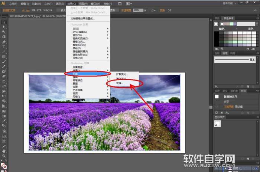Open the 文字(T) menu
This screenshot has height=172, width=260.
(48, 3)
